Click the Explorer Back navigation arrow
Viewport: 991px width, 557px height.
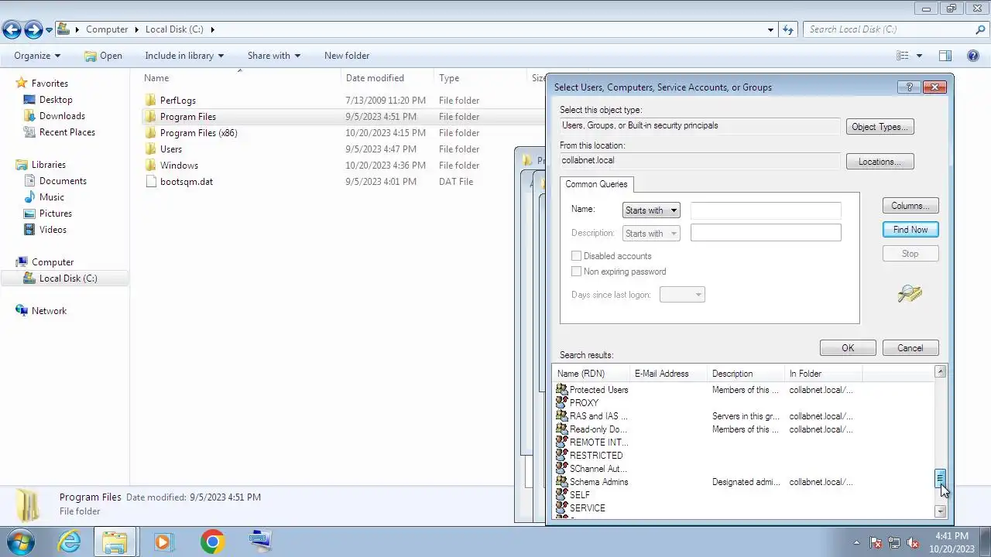12,29
